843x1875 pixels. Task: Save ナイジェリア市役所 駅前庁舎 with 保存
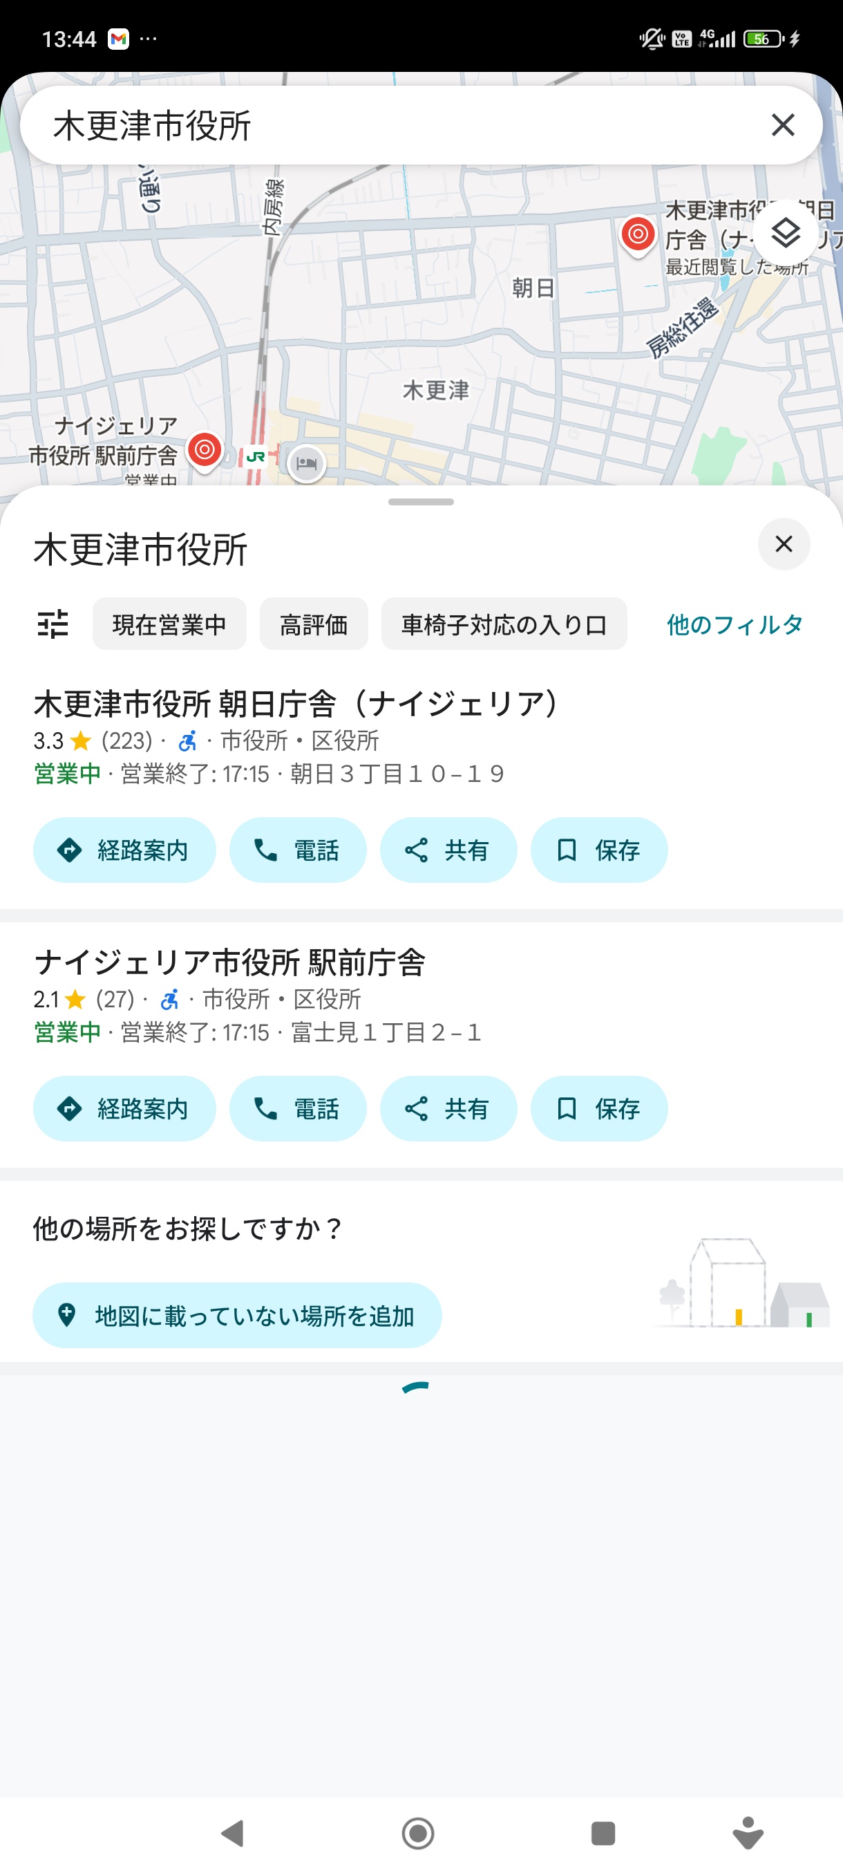(598, 1108)
